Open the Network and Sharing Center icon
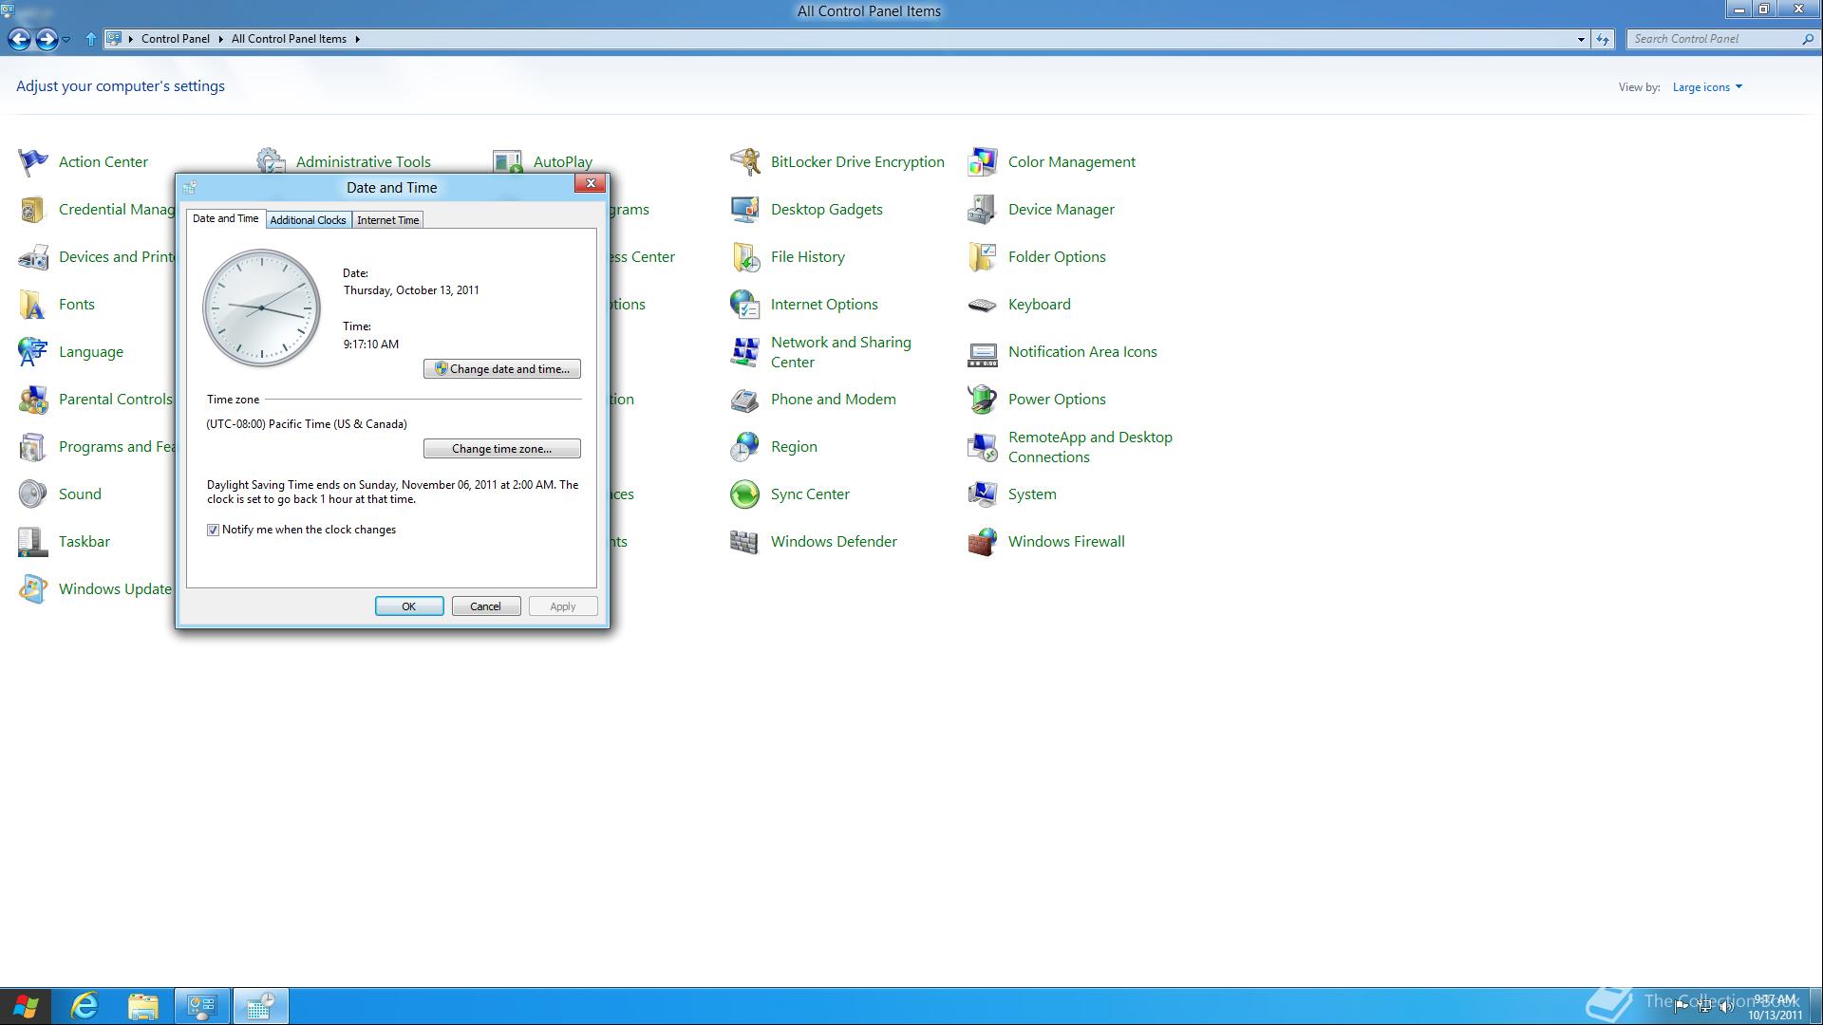The height and width of the screenshot is (1025, 1823). (x=745, y=352)
